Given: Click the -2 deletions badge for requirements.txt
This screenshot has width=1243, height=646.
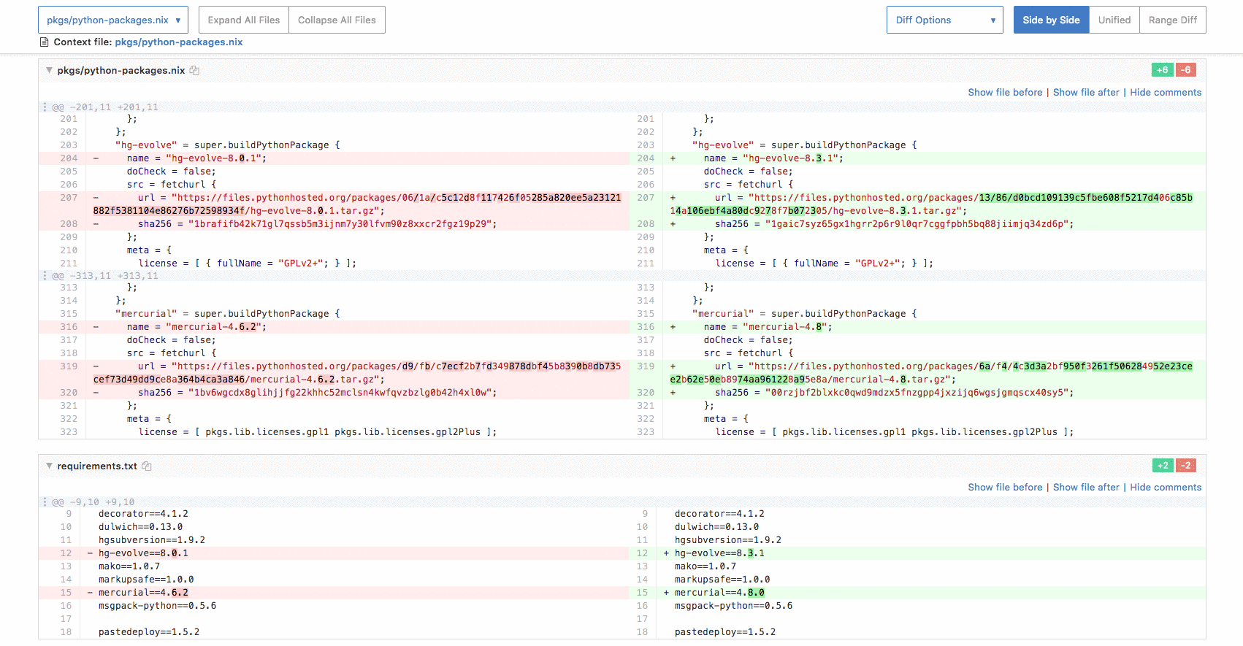Looking at the screenshot, I should 1186,466.
